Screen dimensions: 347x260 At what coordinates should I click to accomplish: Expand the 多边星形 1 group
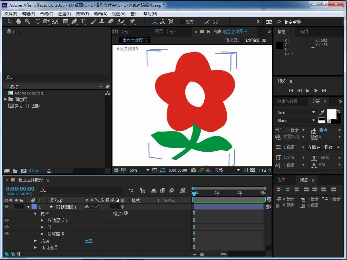point(42,220)
